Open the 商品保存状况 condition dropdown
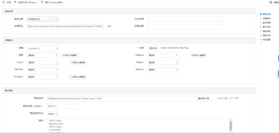The height and width of the screenshot is (133, 279). click(53, 114)
